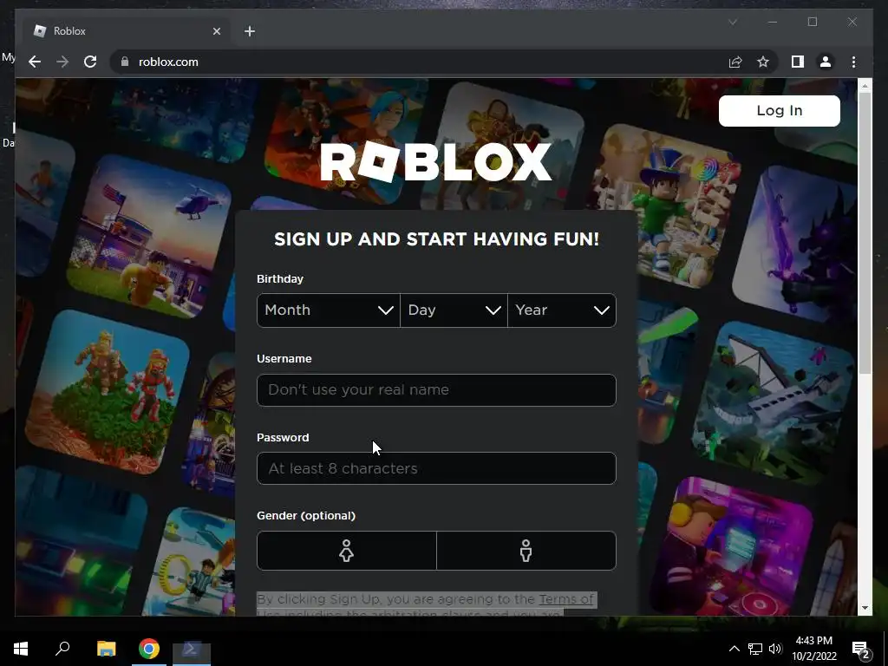Viewport: 888px width, 666px height.
Task: Open Windows taskbar search
Action: click(x=62, y=649)
